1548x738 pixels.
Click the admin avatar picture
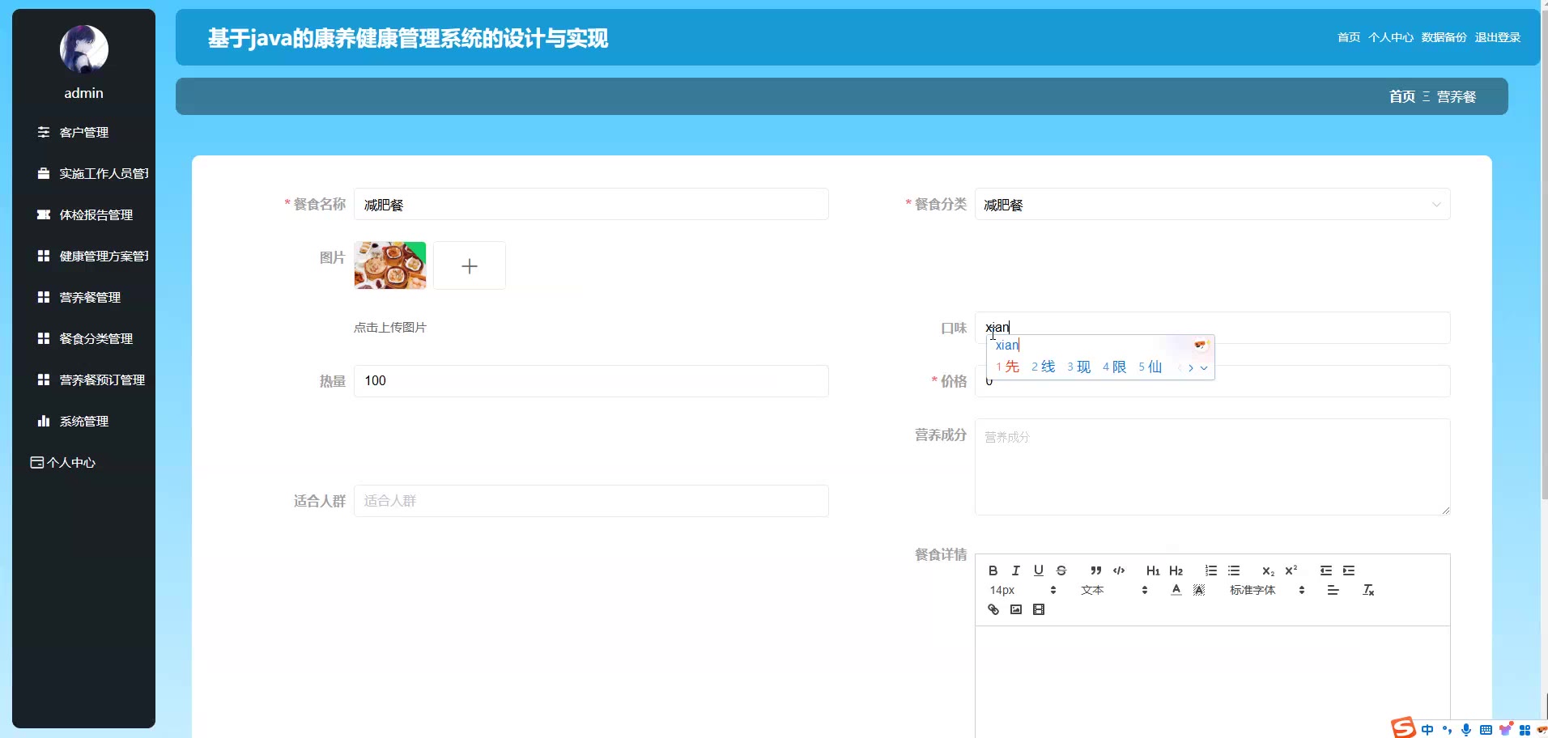(x=84, y=49)
